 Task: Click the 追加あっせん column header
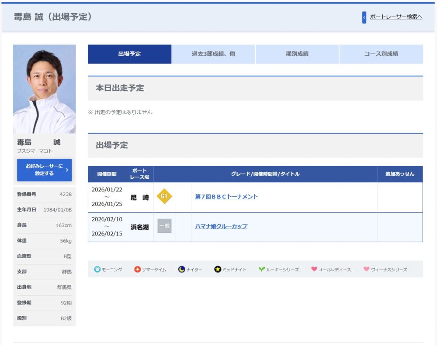[400, 174]
